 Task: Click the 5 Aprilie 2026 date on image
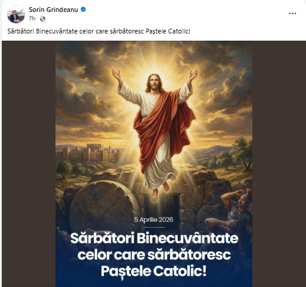(x=154, y=219)
